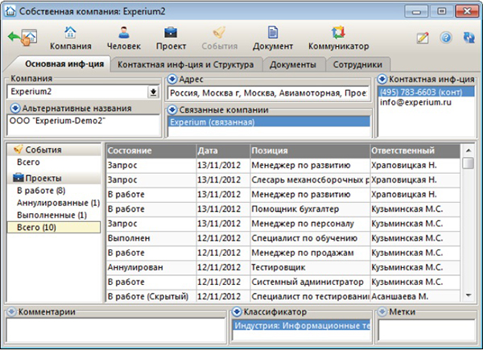Open the Компания dropdown arrow button
The width and height of the screenshot is (483, 350).
(153, 92)
